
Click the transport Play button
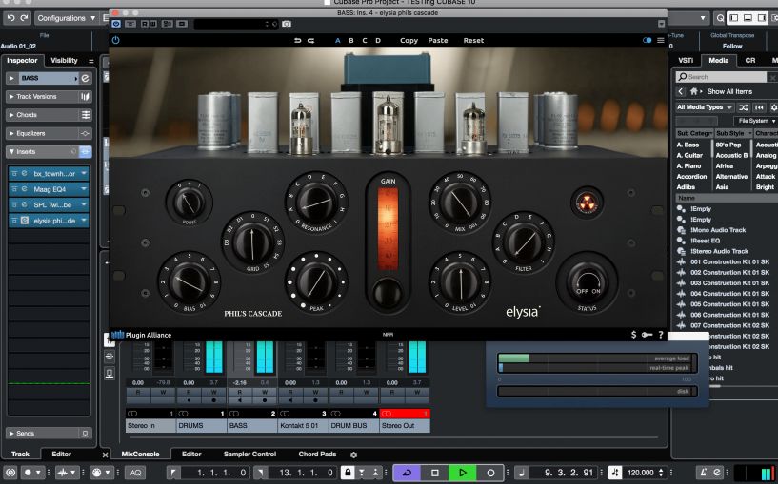(463, 473)
